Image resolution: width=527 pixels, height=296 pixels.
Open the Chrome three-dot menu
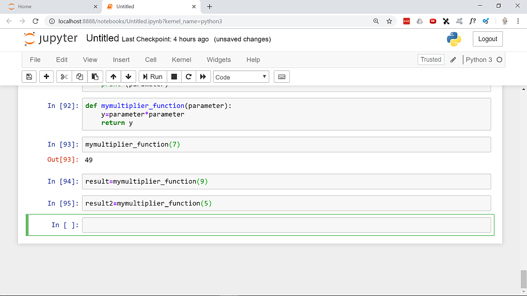point(518,21)
